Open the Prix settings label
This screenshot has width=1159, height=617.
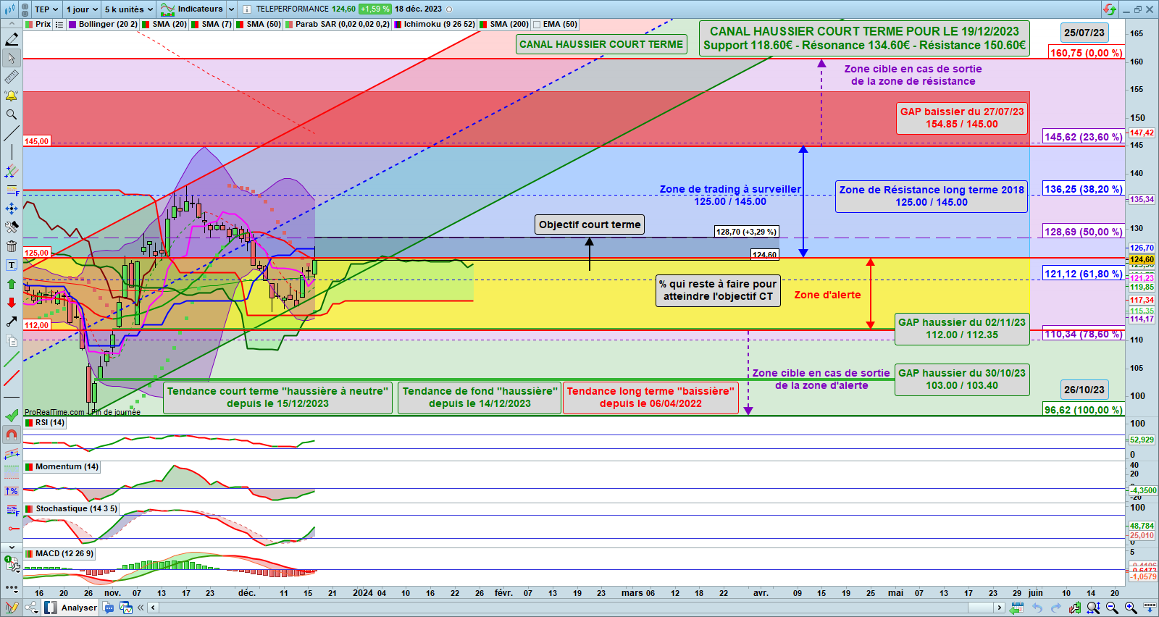(38, 25)
